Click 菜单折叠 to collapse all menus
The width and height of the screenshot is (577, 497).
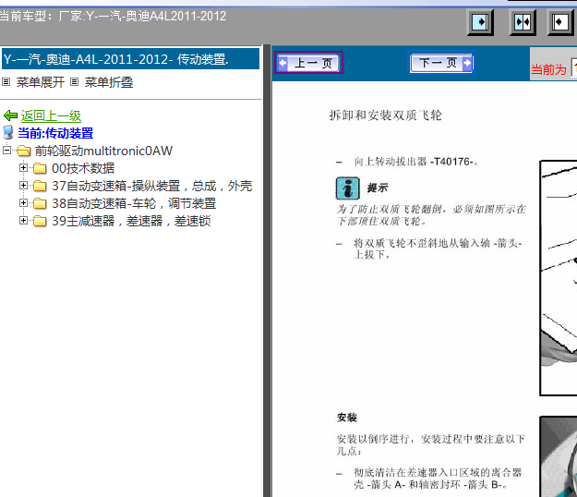[x=109, y=82]
